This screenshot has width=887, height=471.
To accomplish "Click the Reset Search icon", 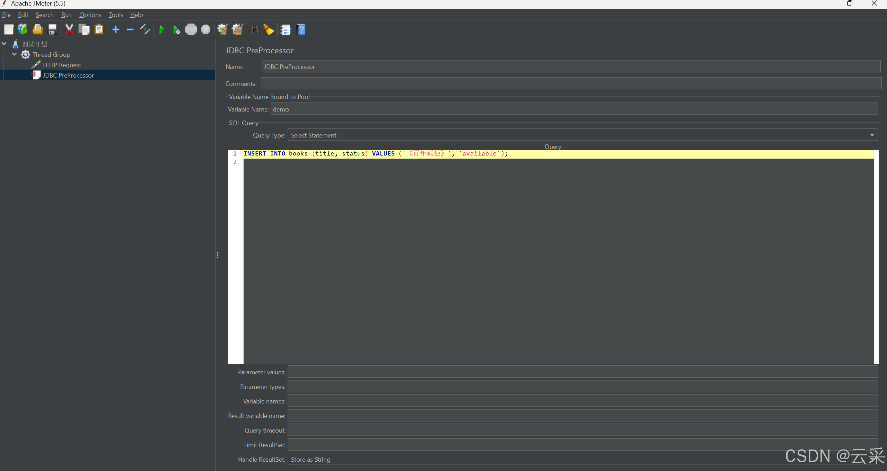I will coord(269,29).
